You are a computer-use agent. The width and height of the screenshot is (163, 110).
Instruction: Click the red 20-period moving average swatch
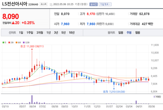click(x=9, y=42)
